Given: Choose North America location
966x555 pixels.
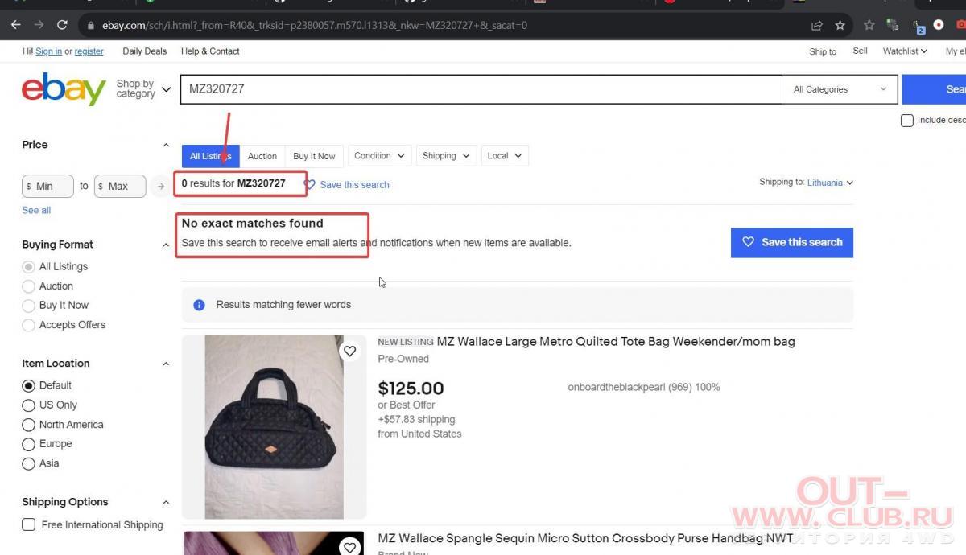Looking at the screenshot, I should 28,424.
